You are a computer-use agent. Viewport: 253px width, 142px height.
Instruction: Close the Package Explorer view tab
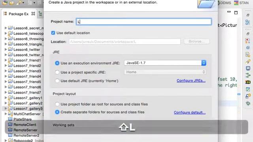click(33, 14)
